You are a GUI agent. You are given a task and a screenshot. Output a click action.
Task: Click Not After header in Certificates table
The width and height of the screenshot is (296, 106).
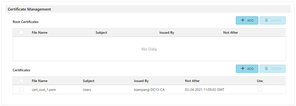pos(192,81)
